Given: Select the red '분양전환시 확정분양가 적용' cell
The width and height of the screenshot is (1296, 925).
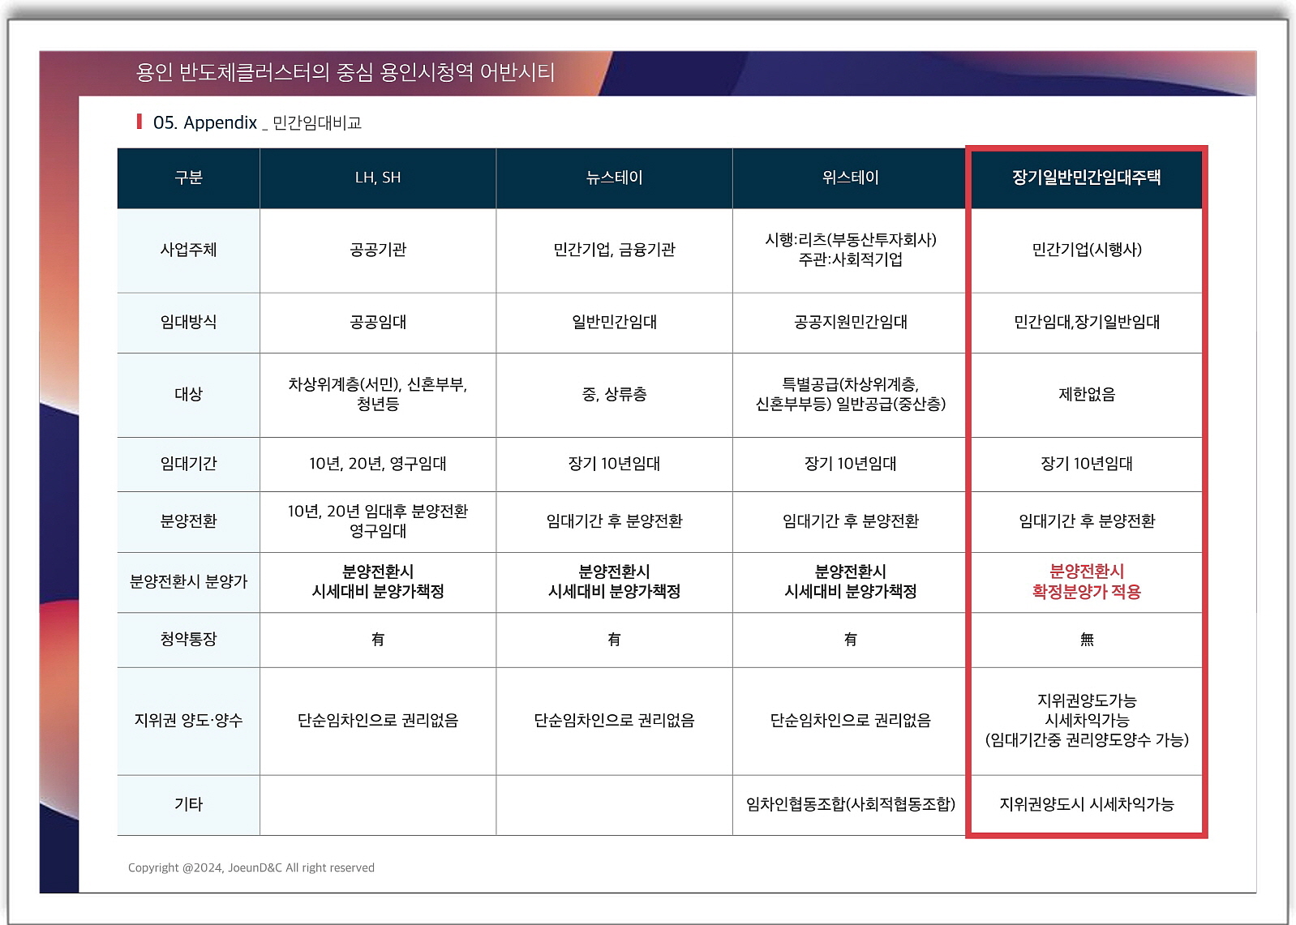Looking at the screenshot, I should (1087, 582).
